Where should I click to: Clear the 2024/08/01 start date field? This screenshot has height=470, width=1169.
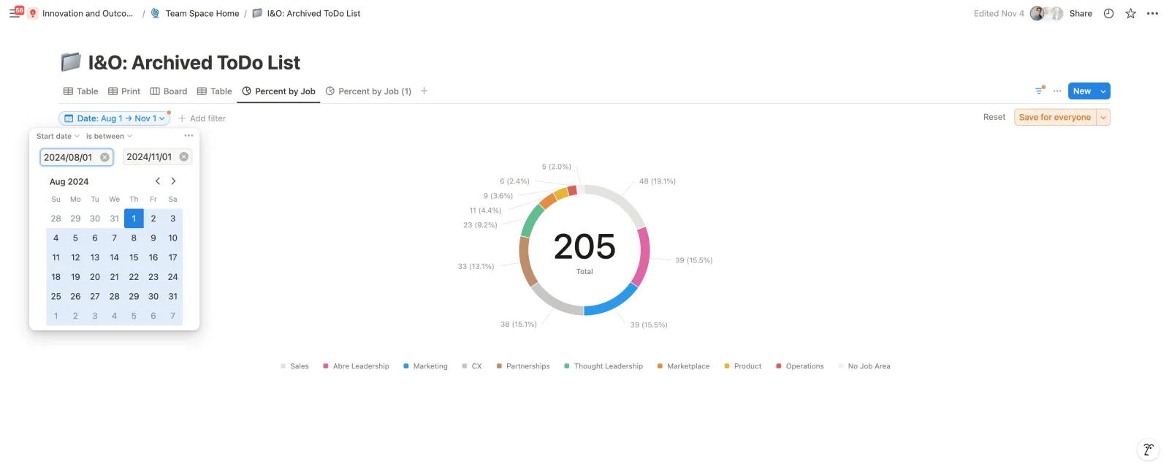tap(104, 157)
